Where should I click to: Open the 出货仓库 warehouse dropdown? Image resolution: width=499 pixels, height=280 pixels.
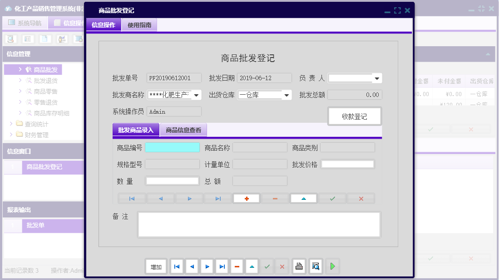point(286,95)
